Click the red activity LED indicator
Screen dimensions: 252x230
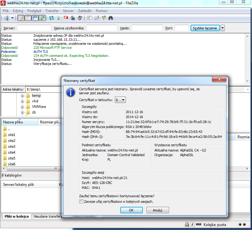[244, 224]
